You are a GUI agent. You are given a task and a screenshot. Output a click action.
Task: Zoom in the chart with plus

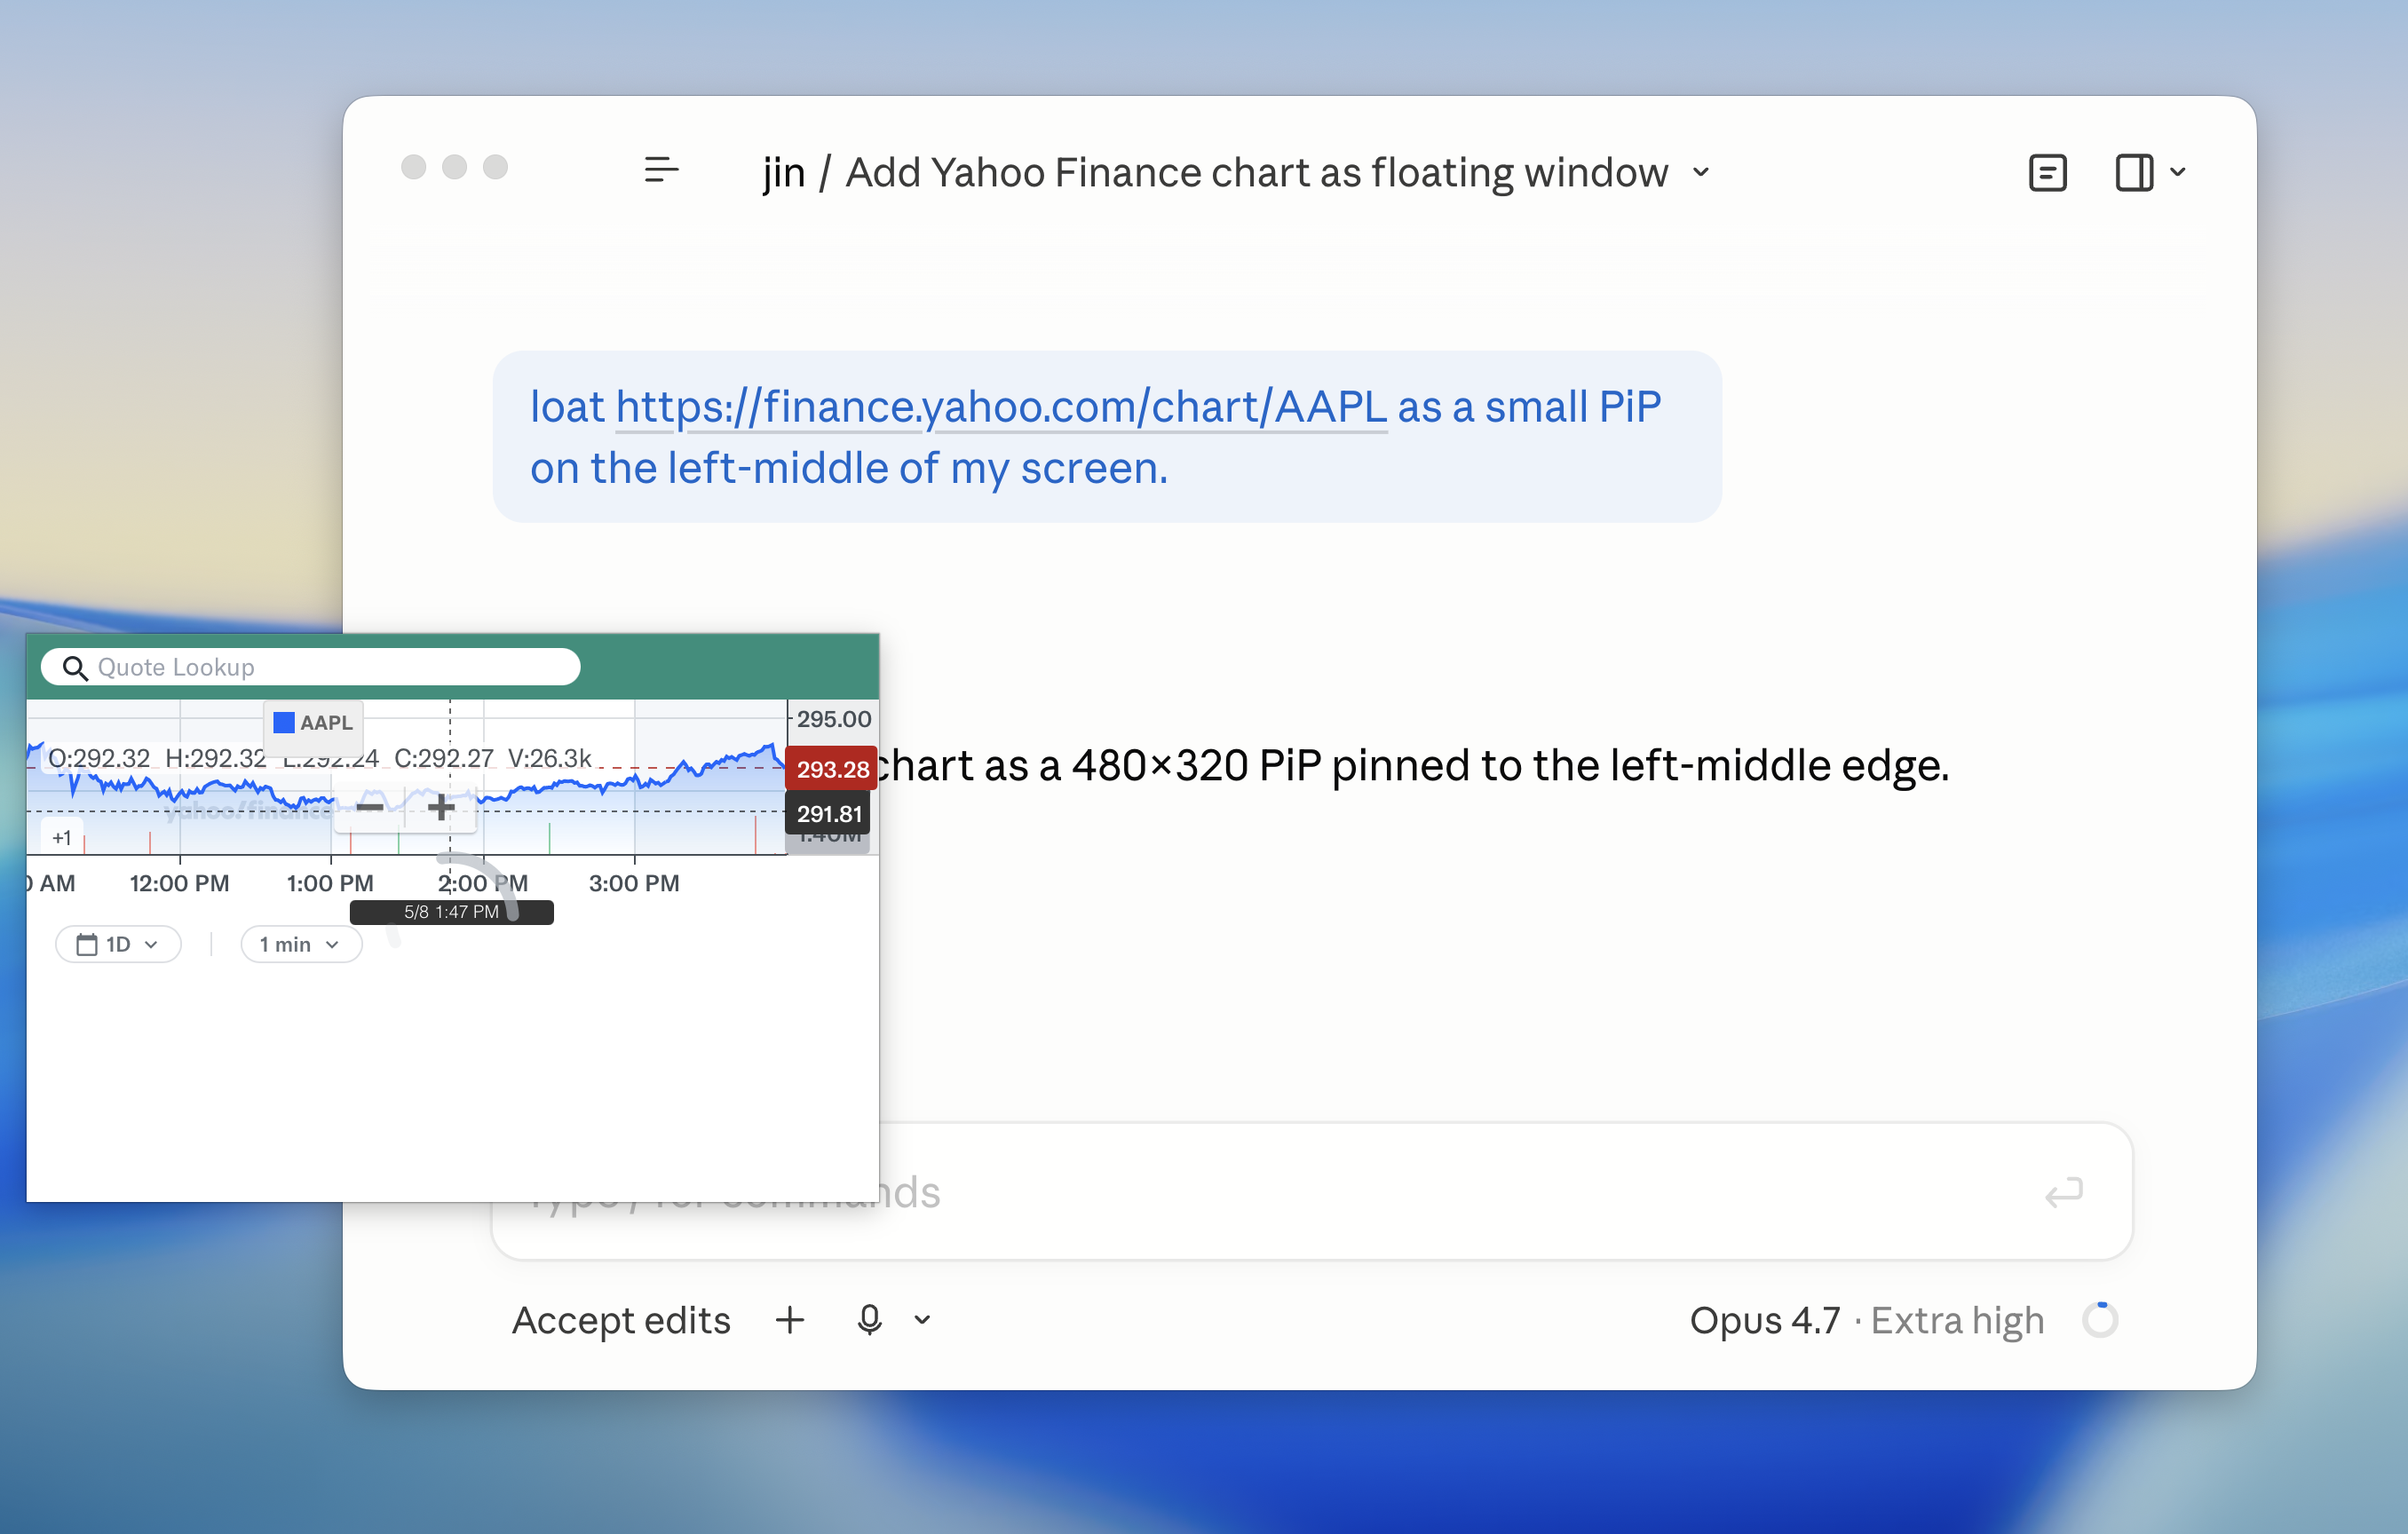coord(441,806)
